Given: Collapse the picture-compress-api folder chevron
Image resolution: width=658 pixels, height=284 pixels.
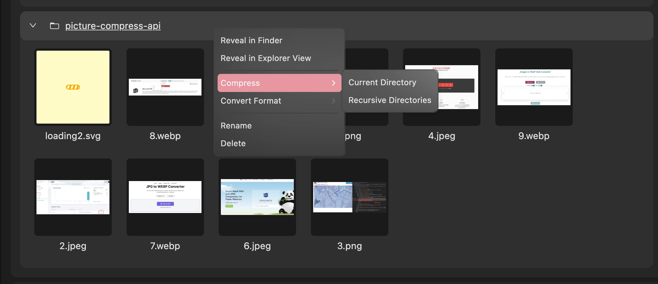Looking at the screenshot, I should click(33, 25).
